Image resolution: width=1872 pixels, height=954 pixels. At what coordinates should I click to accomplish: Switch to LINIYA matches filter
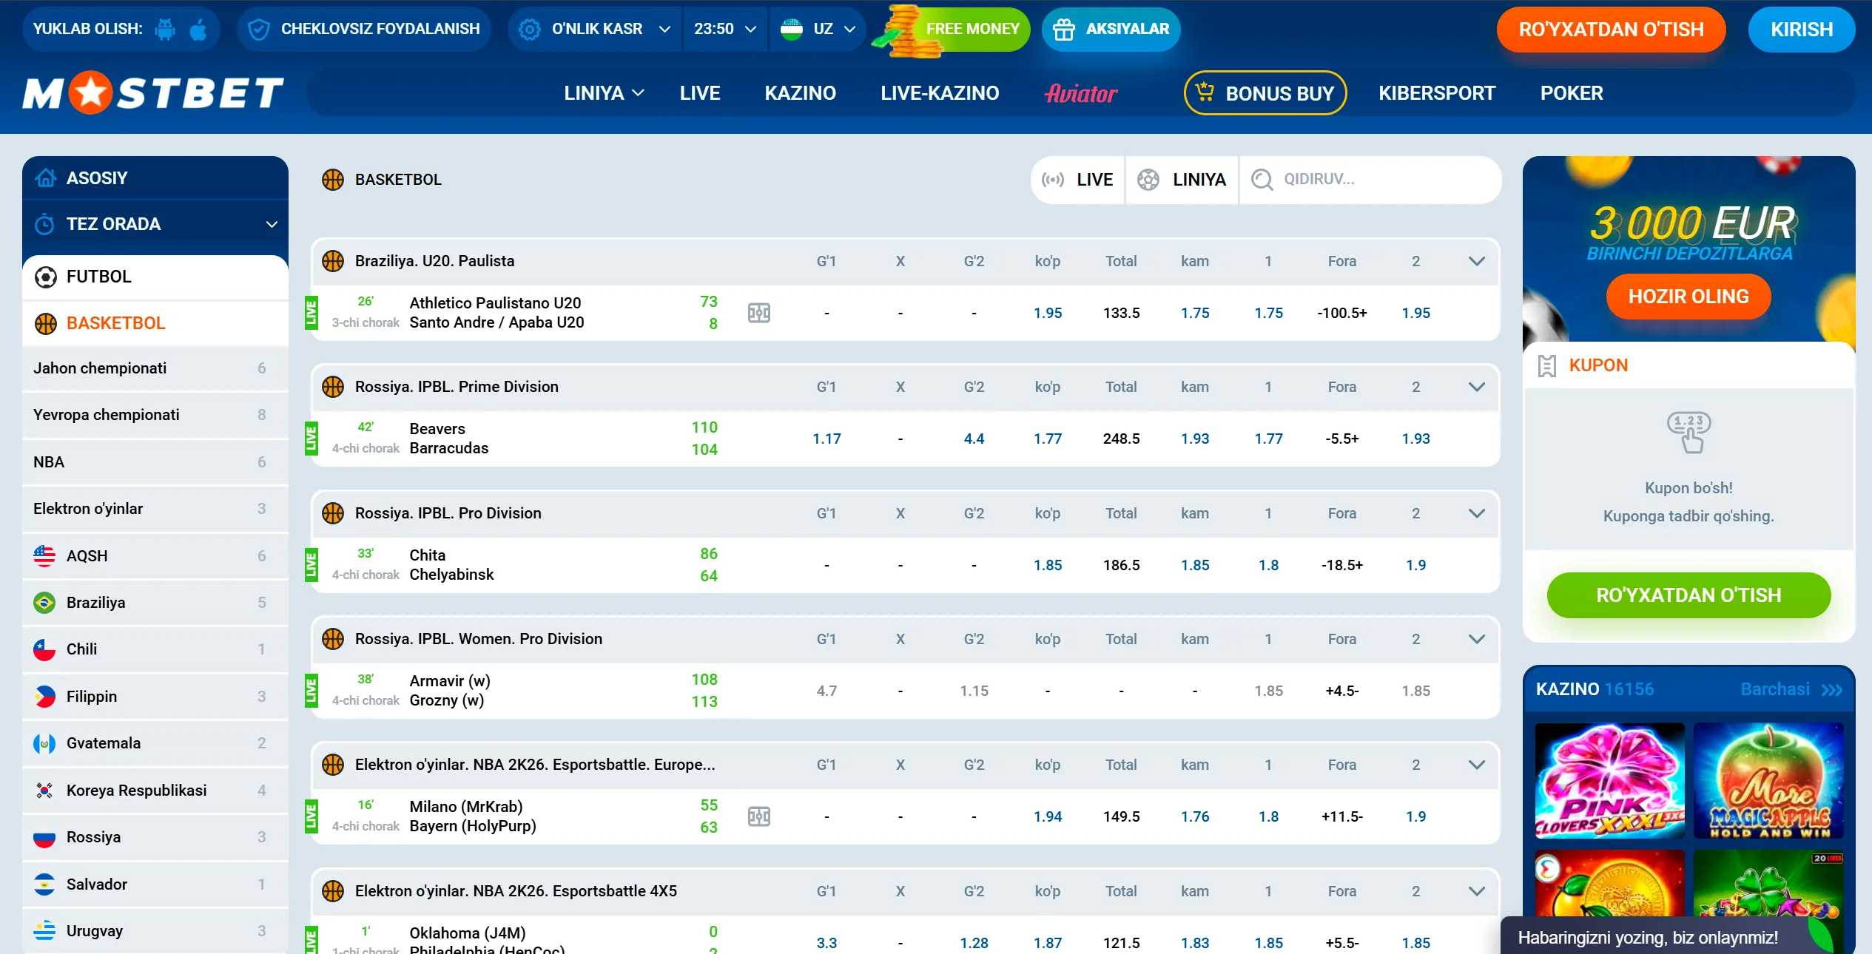[1182, 180]
